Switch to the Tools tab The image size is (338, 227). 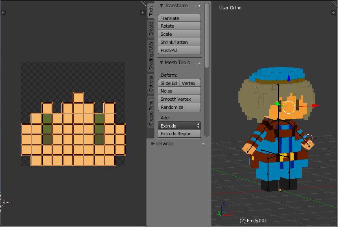pyautogui.click(x=150, y=10)
